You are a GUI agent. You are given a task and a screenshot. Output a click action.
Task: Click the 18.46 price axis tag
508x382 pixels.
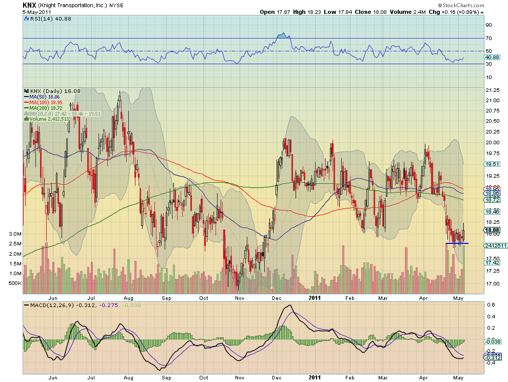click(x=492, y=212)
